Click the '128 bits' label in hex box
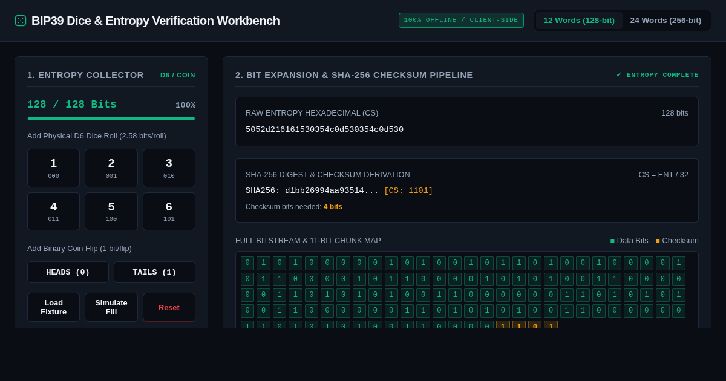Screen dimensions: 726x381 (x=675, y=112)
